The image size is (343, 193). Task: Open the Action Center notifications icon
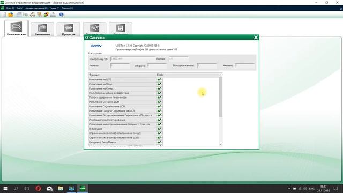coord(336,188)
